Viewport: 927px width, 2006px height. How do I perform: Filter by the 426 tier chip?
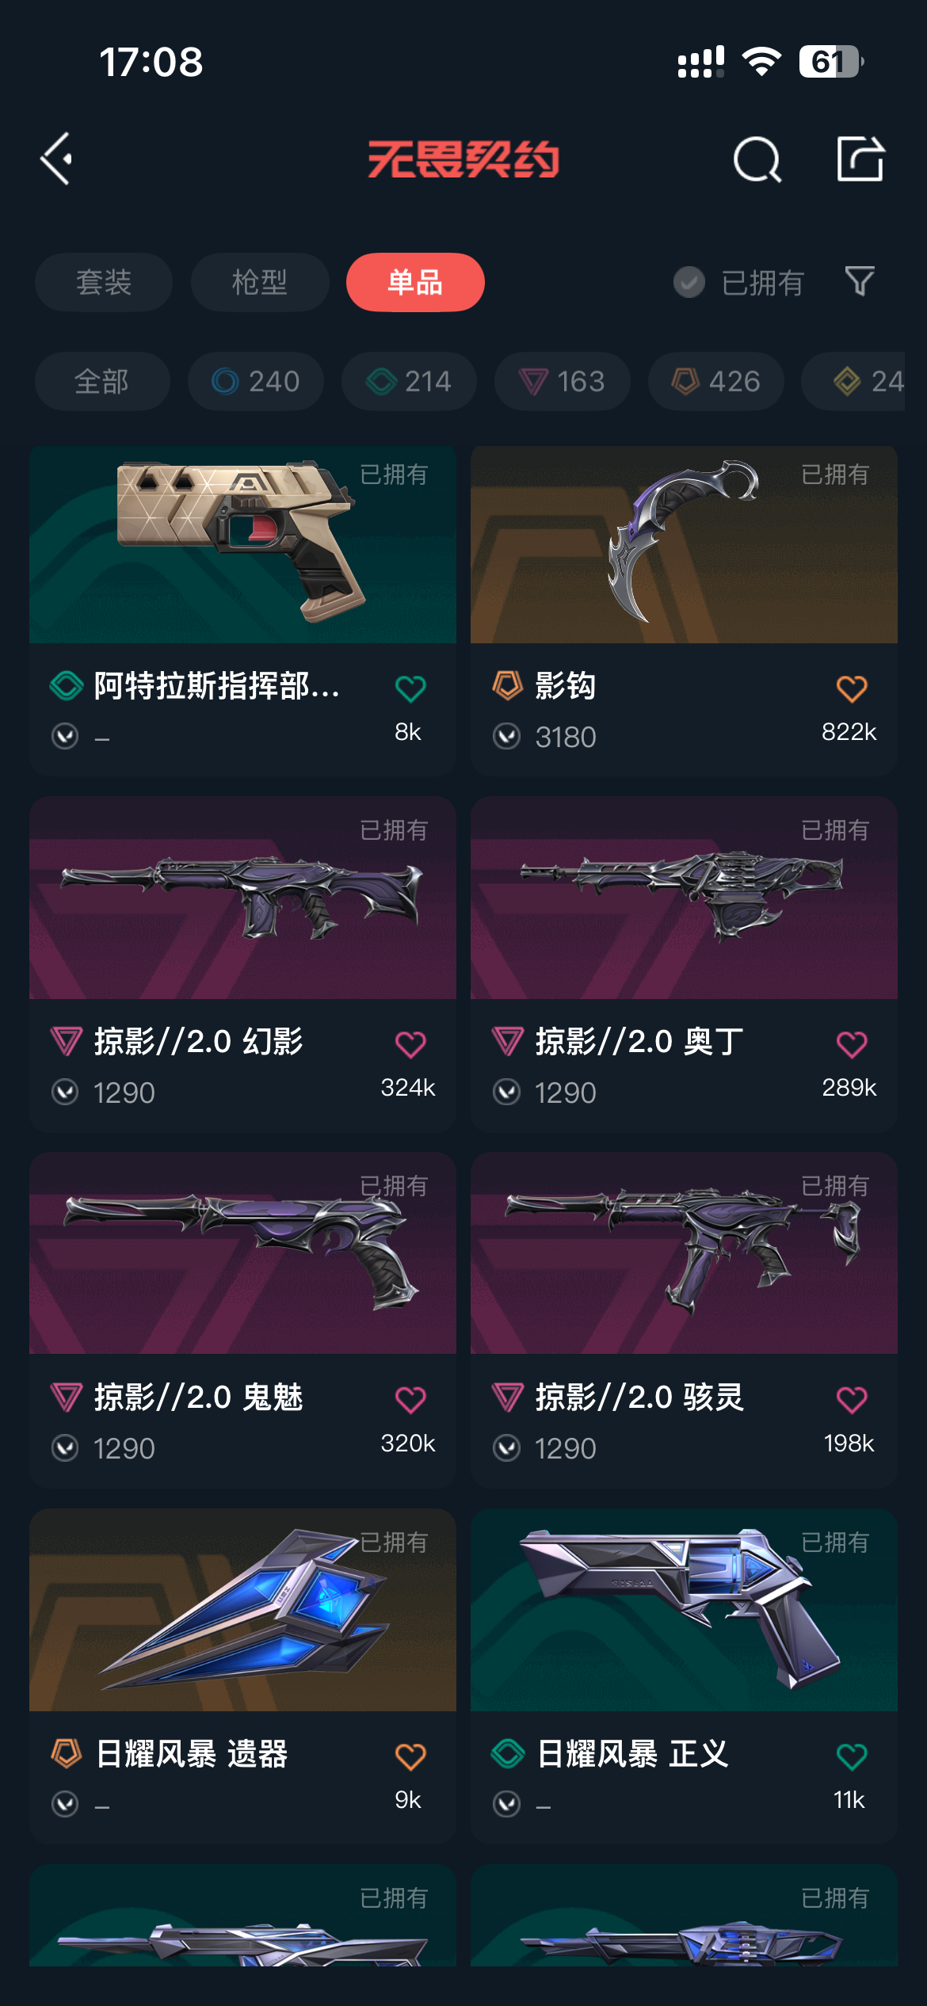[x=716, y=381]
